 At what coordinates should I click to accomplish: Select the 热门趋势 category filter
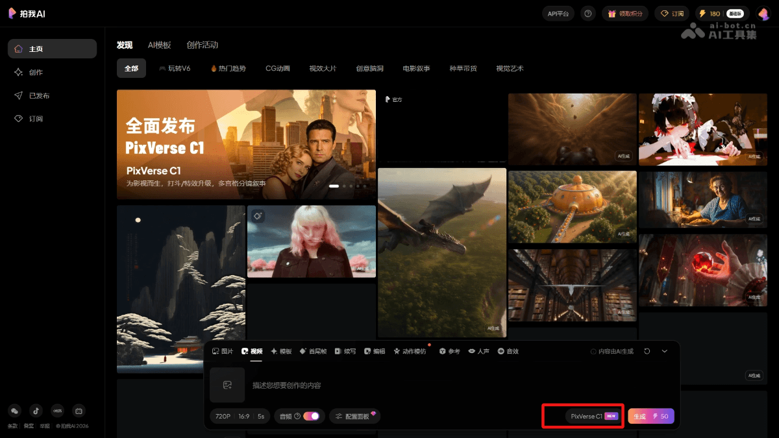point(229,68)
